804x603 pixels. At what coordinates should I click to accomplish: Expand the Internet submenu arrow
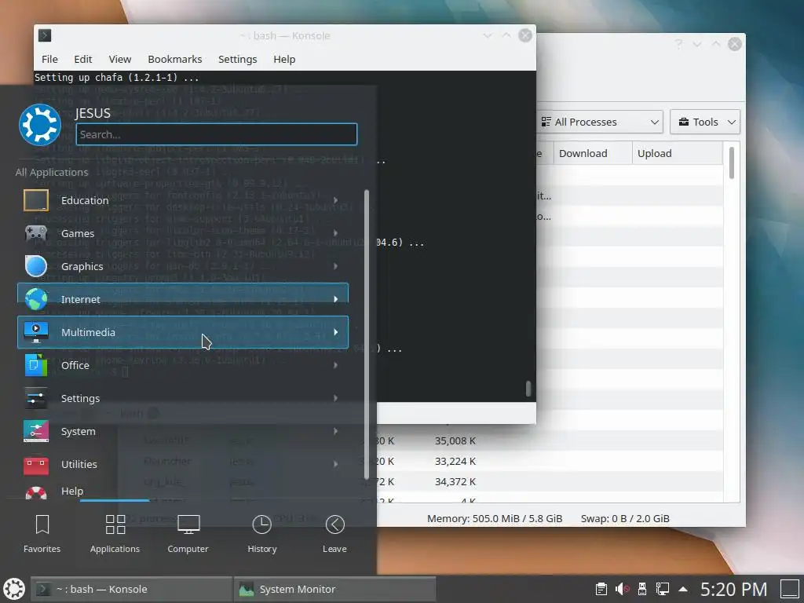[x=336, y=299]
